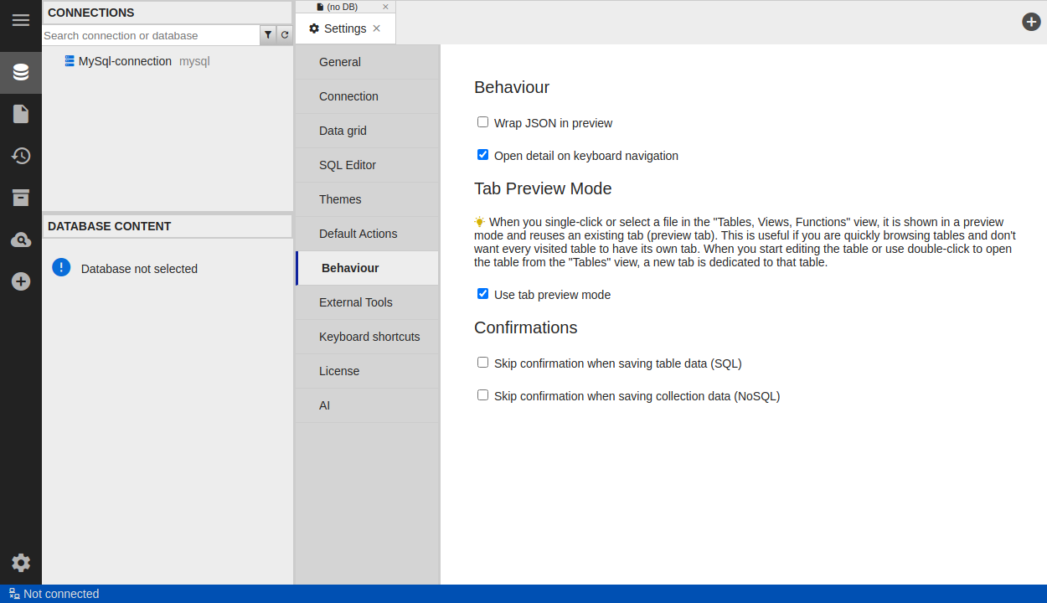Expand the MySql-connection tree item
1047x603 pixels.
(x=125, y=61)
